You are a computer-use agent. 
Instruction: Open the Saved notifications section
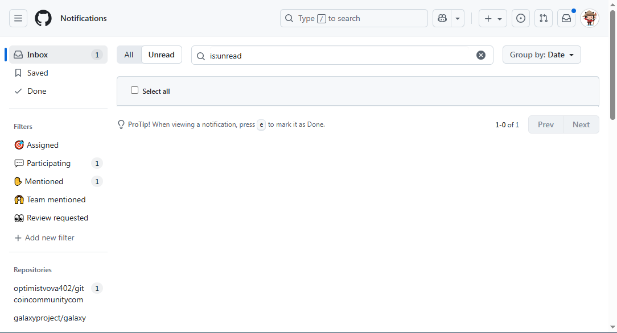tap(38, 73)
